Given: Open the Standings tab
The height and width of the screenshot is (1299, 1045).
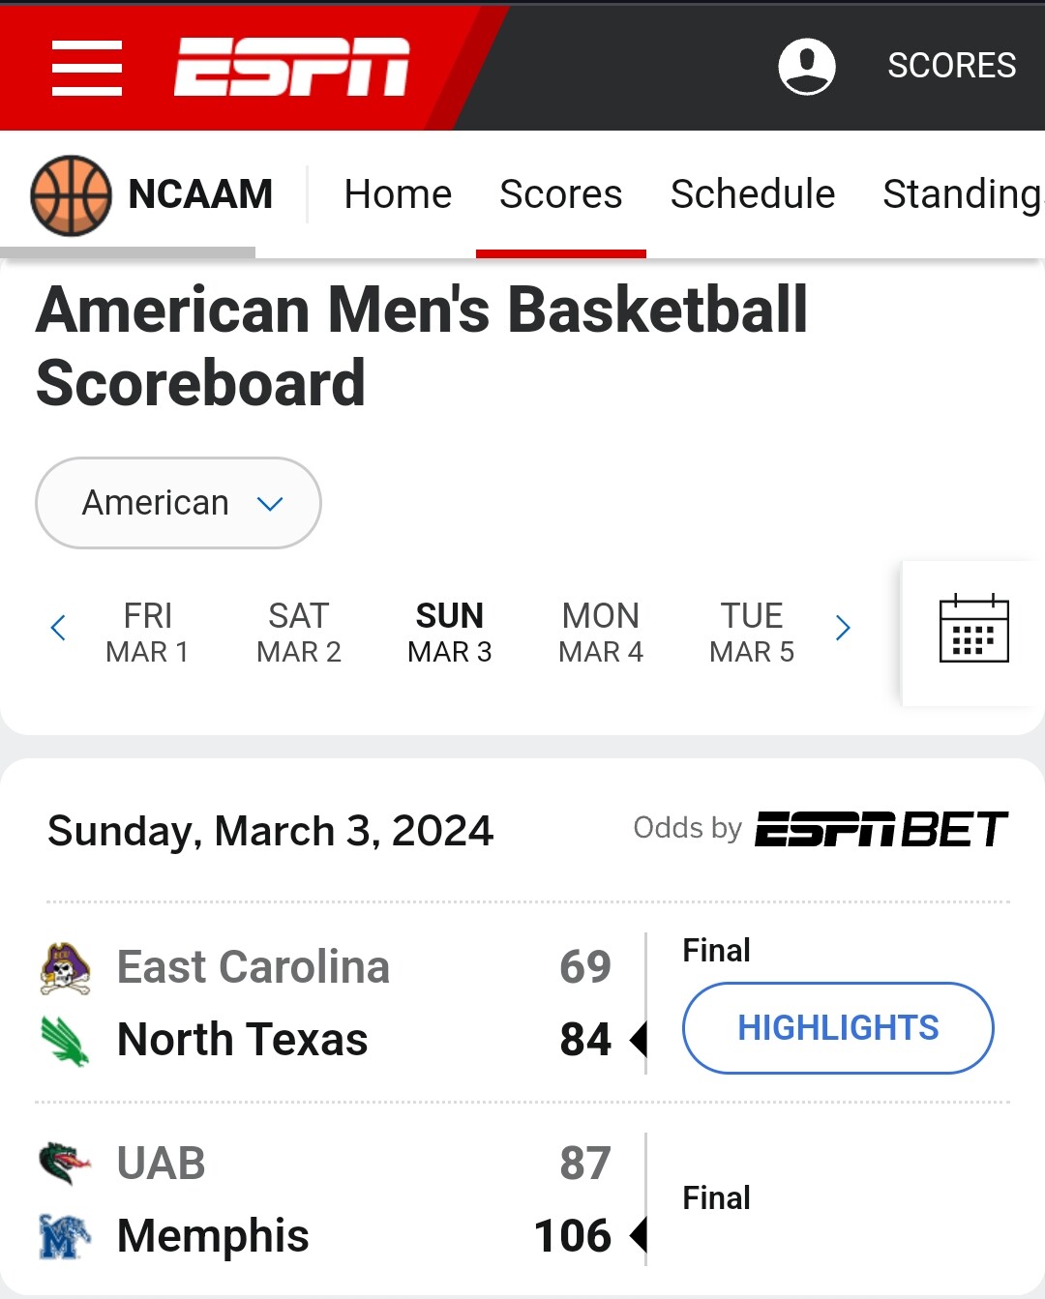Looking at the screenshot, I should pyautogui.click(x=964, y=194).
